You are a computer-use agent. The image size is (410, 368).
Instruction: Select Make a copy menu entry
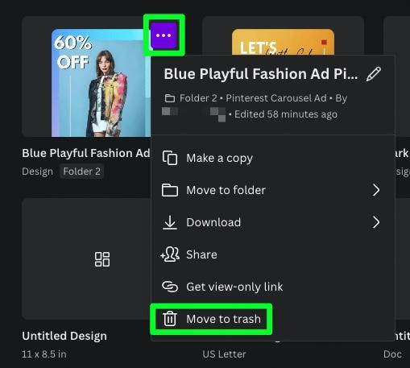pos(273,158)
